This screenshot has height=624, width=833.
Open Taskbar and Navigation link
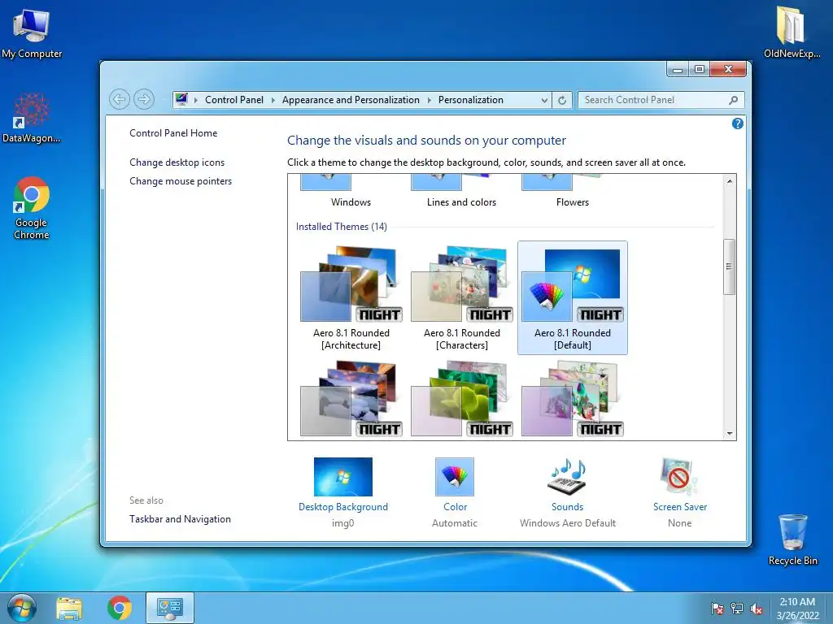(180, 519)
